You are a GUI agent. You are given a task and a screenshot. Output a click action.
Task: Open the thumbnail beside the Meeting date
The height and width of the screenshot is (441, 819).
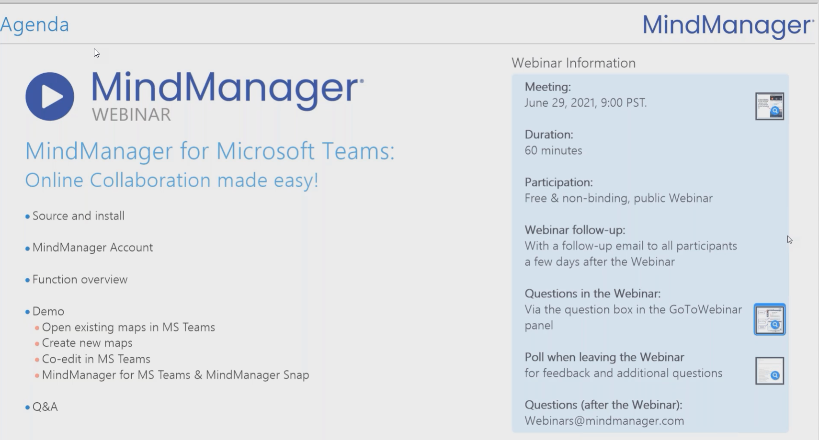[769, 106]
